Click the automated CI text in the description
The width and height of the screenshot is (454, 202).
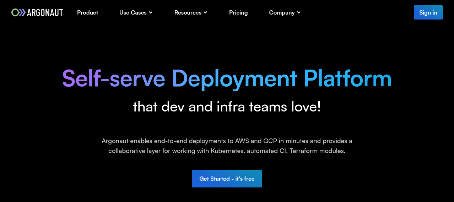tap(267, 151)
